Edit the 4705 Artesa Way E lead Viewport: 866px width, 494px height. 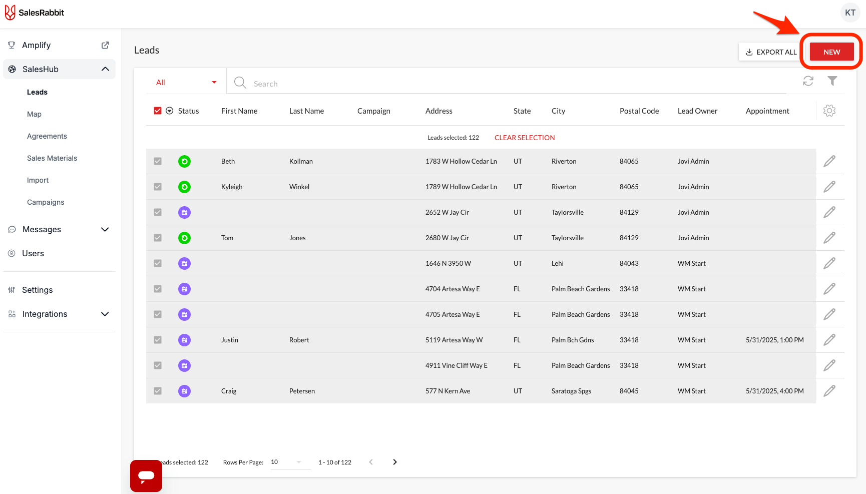(x=829, y=314)
